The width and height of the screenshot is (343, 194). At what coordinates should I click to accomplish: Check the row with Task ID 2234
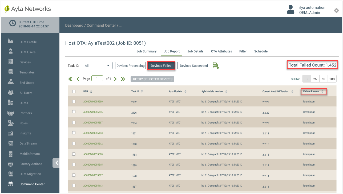(74, 122)
